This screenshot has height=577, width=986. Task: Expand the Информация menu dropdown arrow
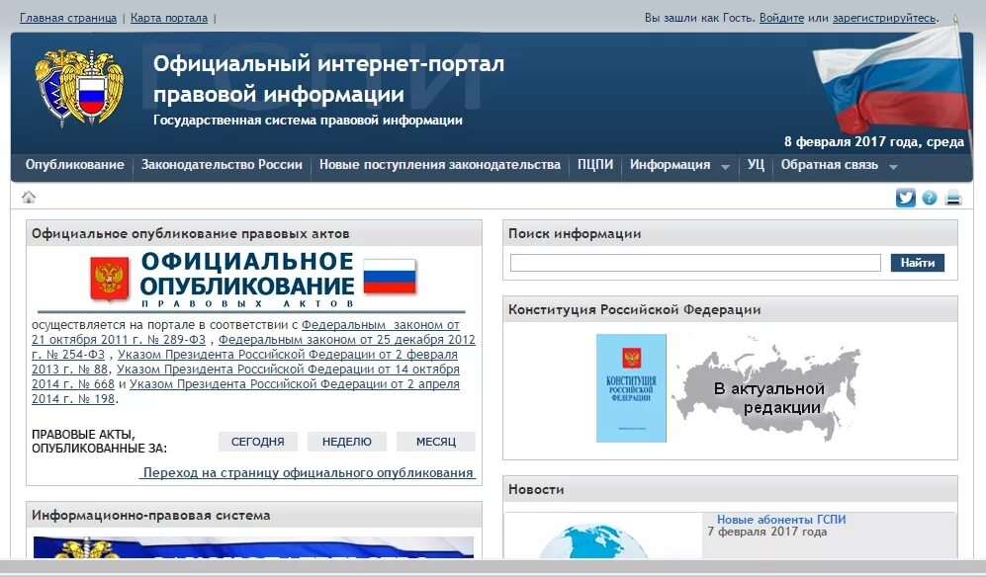[x=725, y=167]
